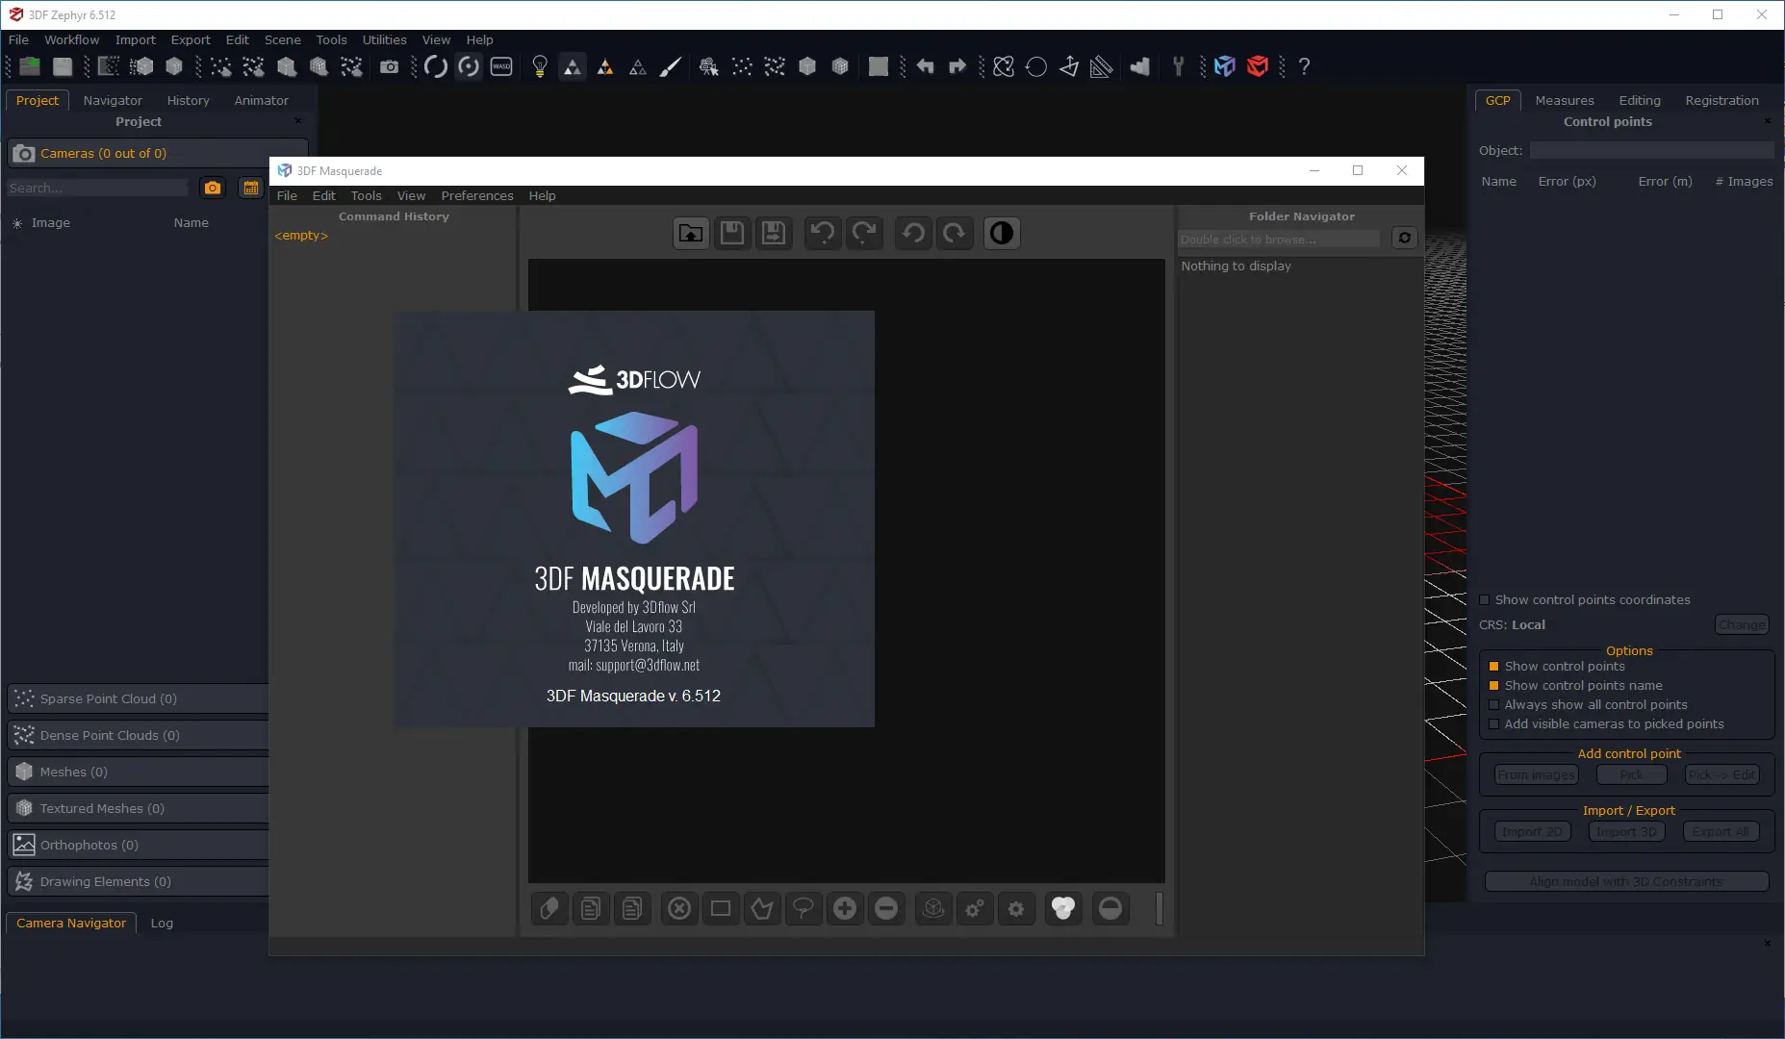1785x1039 pixels.
Task: Switch to the Animator tab
Action: click(x=261, y=100)
